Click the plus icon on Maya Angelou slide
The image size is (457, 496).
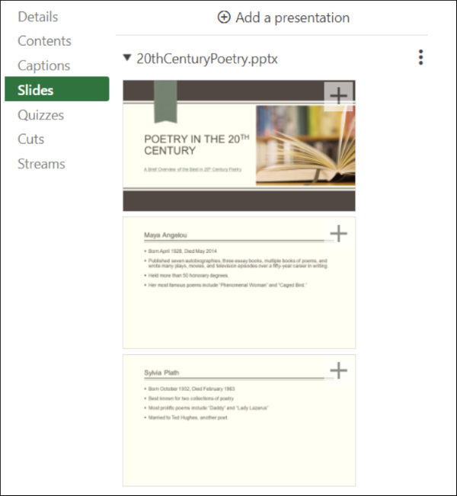[339, 233]
